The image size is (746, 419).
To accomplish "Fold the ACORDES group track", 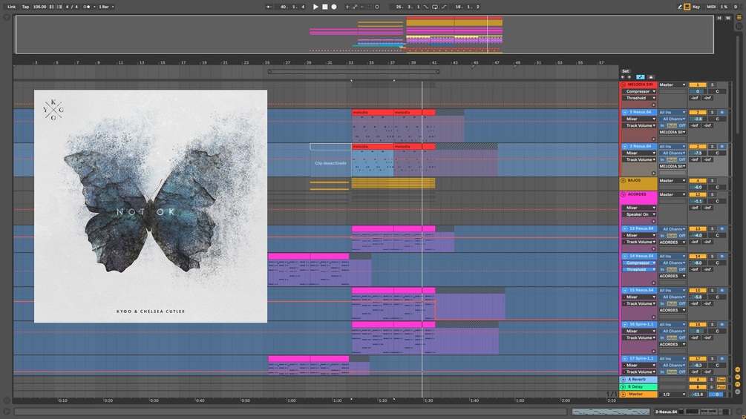I will pyautogui.click(x=623, y=194).
